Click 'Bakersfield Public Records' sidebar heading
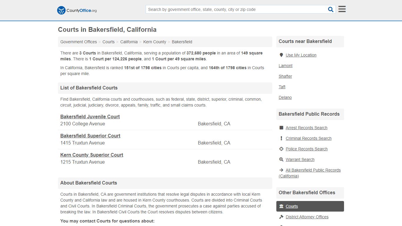This screenshot has width=402, height=226. 309,114
